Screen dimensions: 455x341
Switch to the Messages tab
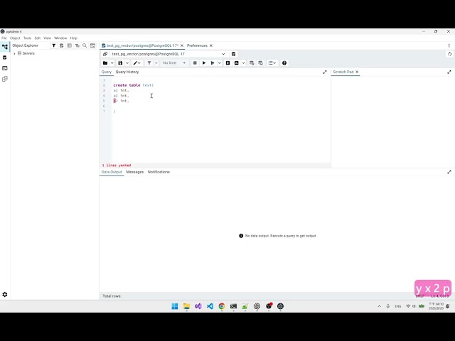(135, 172)
